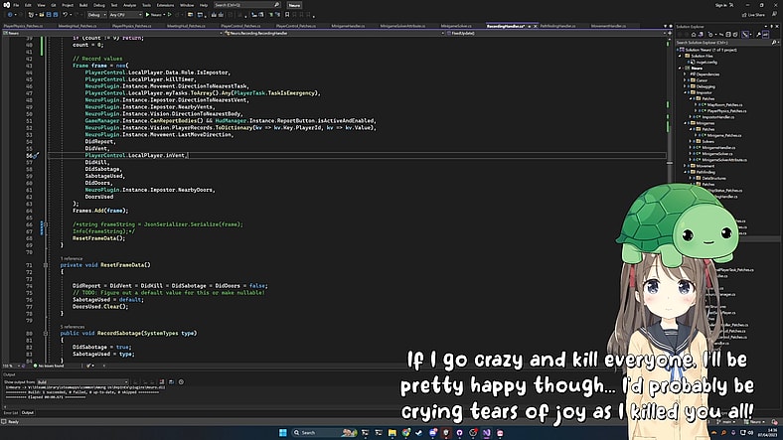The width and height of the screenshot is (783, 440).
Task: Click the Search (Ctrl+Q) box
Action: click(x=246, y=5)
